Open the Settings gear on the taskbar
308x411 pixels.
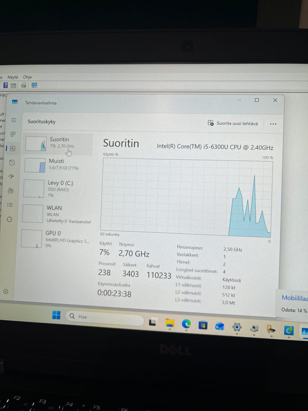tap(237, 327)
